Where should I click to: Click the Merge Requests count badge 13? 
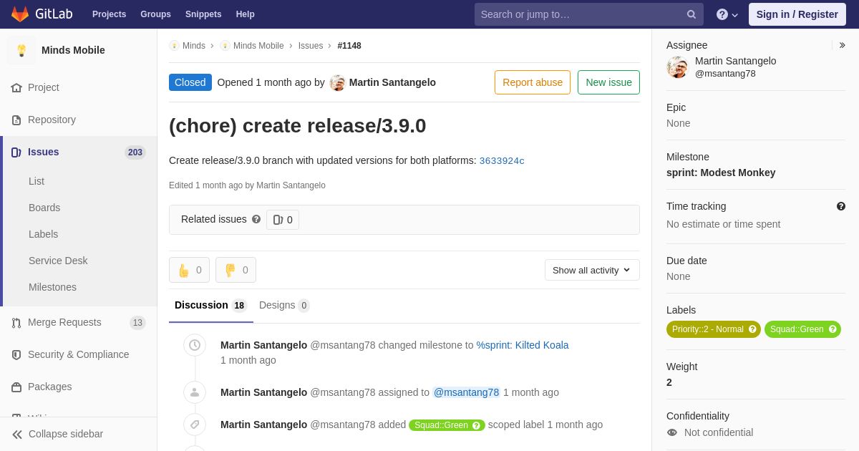[137, 323]
